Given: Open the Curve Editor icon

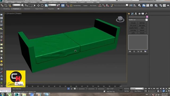Looking at the screenshot, I should pyautogui.click(x=148, y=5).
